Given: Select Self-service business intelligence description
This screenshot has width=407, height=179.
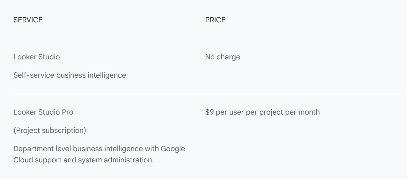Looking at the screenshot, I should (70, 75).
